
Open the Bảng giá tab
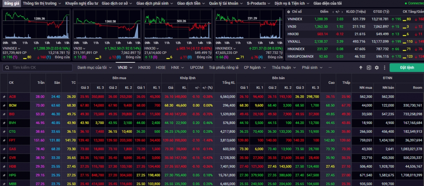(x=12, y=3)
